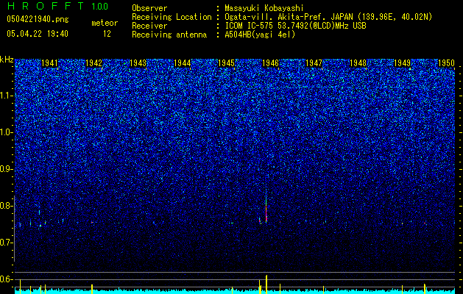Click the 0.6 kHz axis label
Screen dimensions: 463x294
(x=7, y=279)
